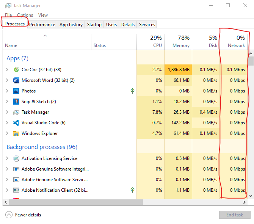Click the horizontal scrollbar left arrow
The image size is (254, 224).
(x=6, y=202)
